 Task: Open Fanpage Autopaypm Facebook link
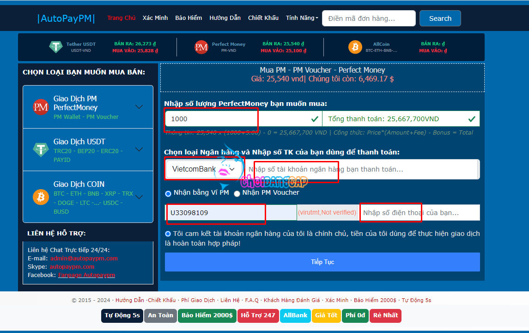87,275
